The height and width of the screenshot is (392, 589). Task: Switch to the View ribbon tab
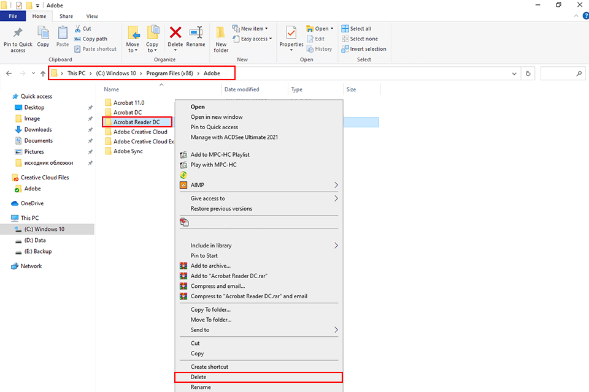coord(92,16)
